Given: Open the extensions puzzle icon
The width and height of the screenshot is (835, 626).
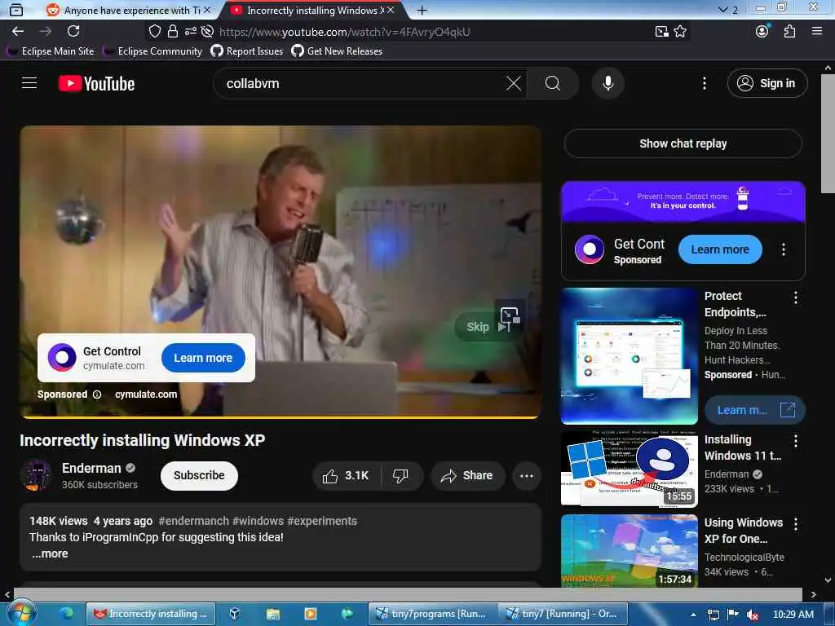Looking at the screenshot, I should pyautogui.click(x=789, y=32).
